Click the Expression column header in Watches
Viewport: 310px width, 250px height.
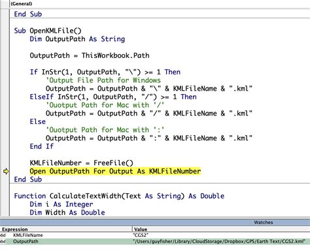(66, 229)
